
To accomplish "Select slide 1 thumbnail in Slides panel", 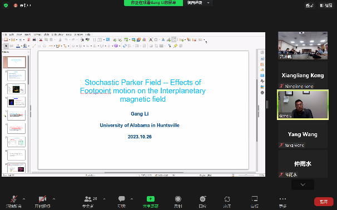I will 14,62.
